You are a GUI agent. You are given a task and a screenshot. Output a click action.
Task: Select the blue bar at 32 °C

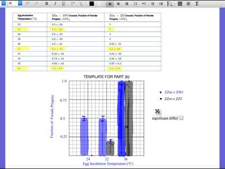coord(103,137)
